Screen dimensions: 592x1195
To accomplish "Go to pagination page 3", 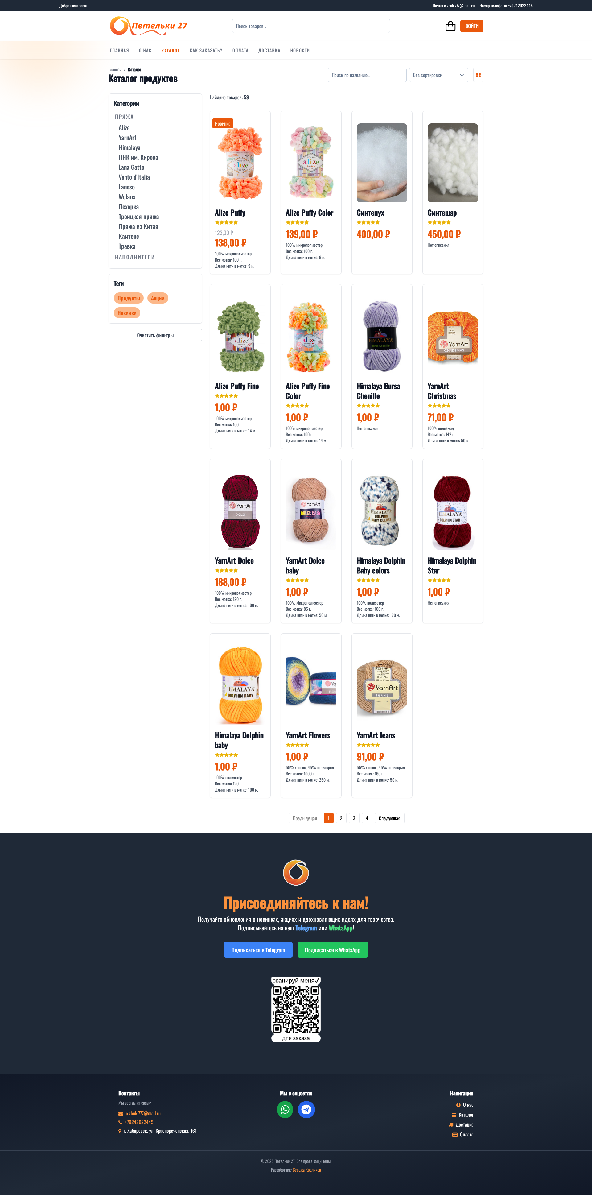I will point(354,818).
